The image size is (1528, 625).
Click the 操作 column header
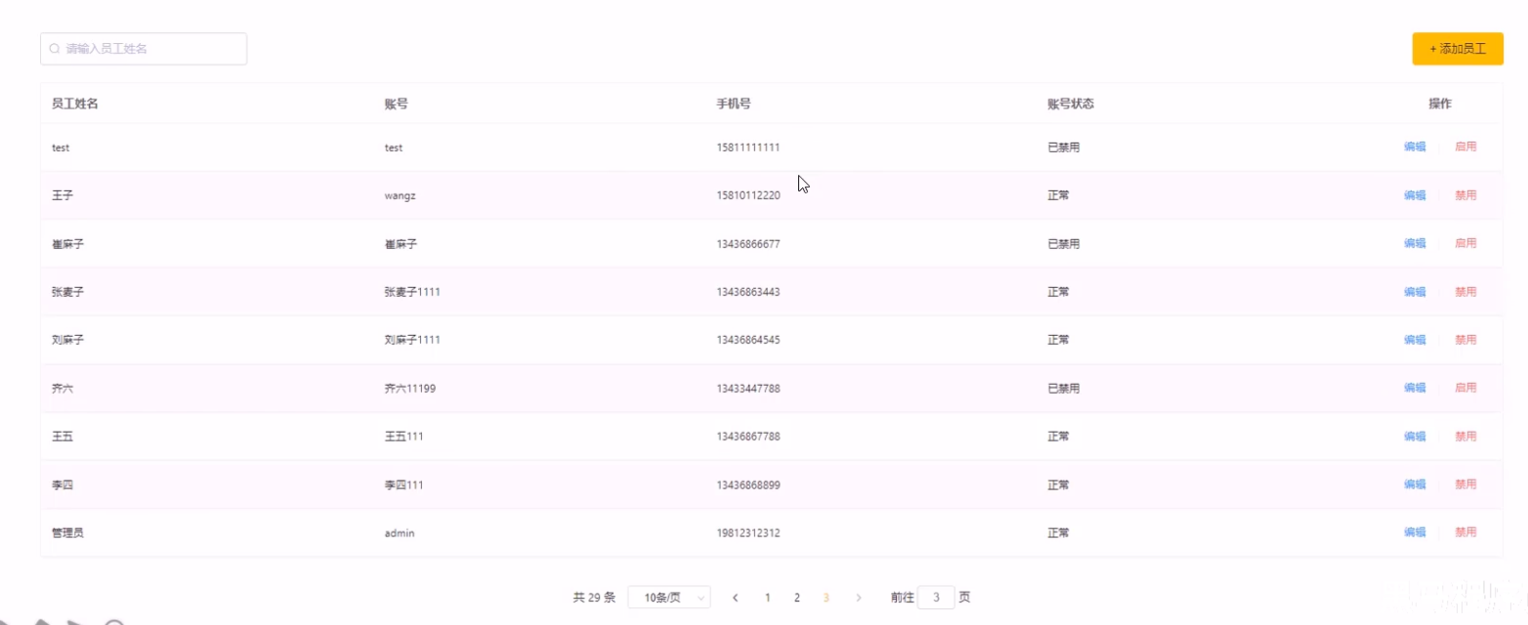[x=1440, y=104]
